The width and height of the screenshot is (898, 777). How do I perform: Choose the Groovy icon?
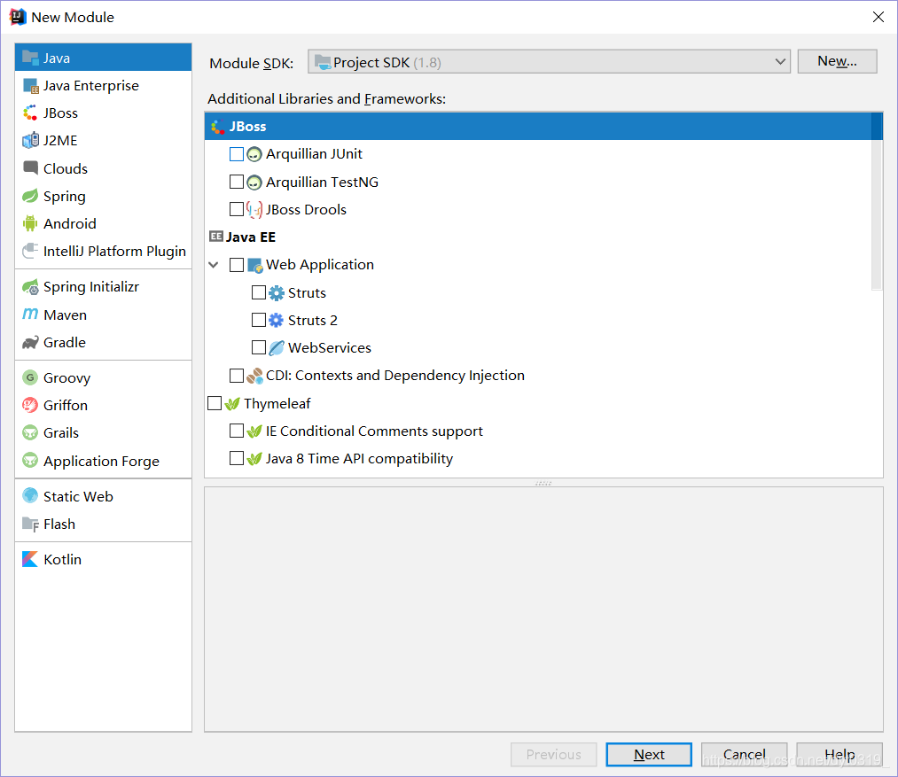pyautogui.click(x=30, y=378)
